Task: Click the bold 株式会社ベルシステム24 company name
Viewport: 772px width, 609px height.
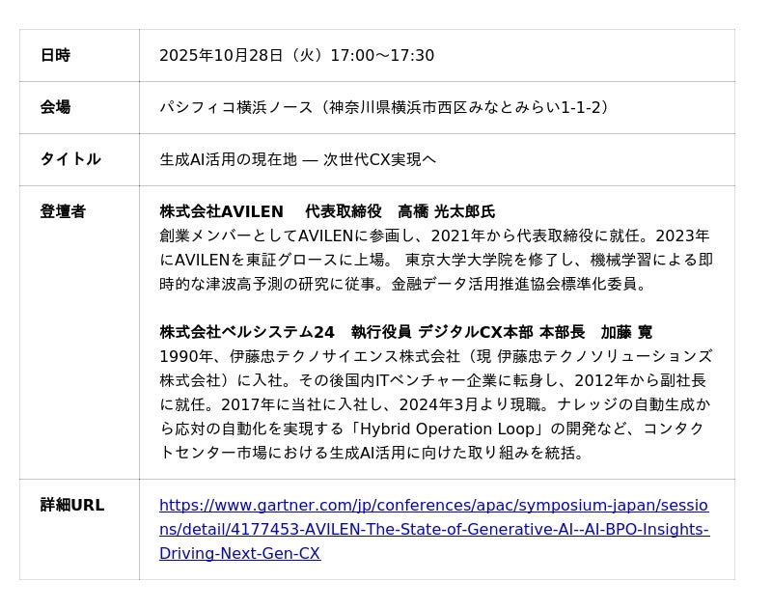Action: click(x=247, y=332)
